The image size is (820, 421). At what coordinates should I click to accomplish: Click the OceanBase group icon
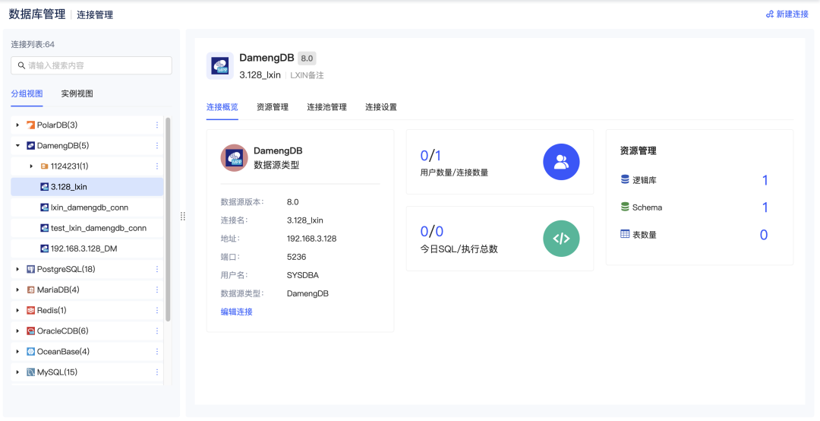point(30,351)
